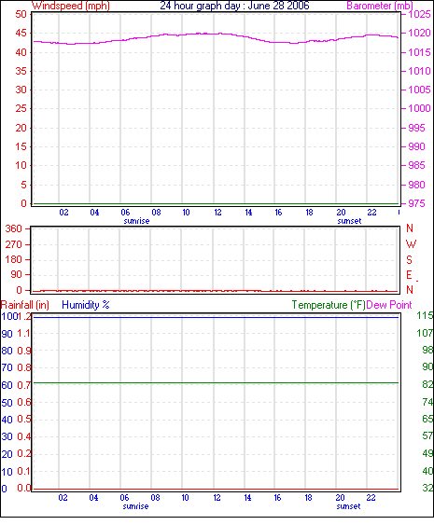The height and width of the screenshot is (525, 434).
Task: Click the Dew Point legend label
Action: coord(389,305)
